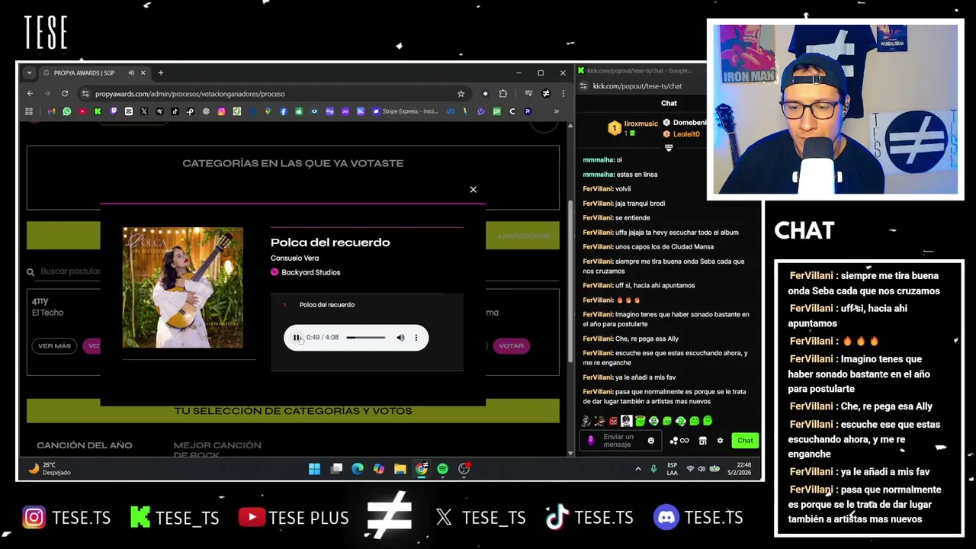Collapse the leaderboard arrow in Kick chat

(x=669, y=148)
